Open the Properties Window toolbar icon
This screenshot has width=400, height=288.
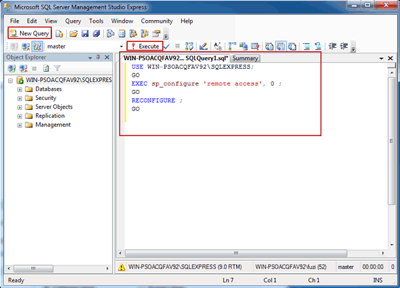click(x=157, y=33)
